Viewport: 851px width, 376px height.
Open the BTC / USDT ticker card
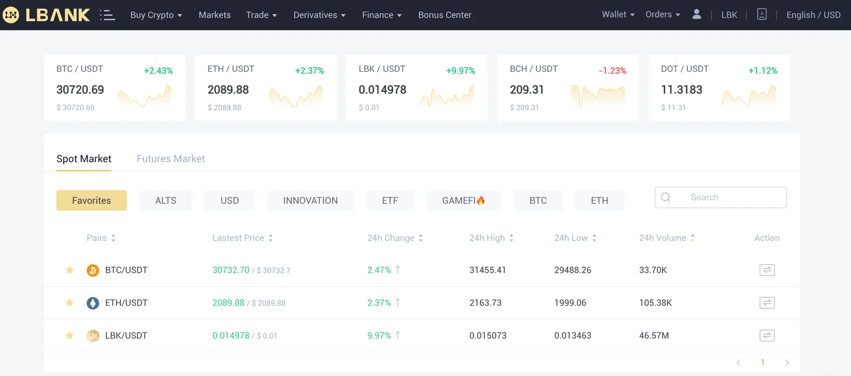115,88
